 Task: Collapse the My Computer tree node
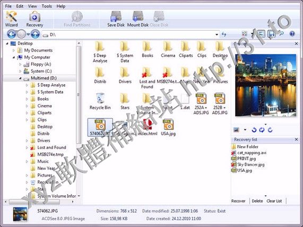point(14,57)
